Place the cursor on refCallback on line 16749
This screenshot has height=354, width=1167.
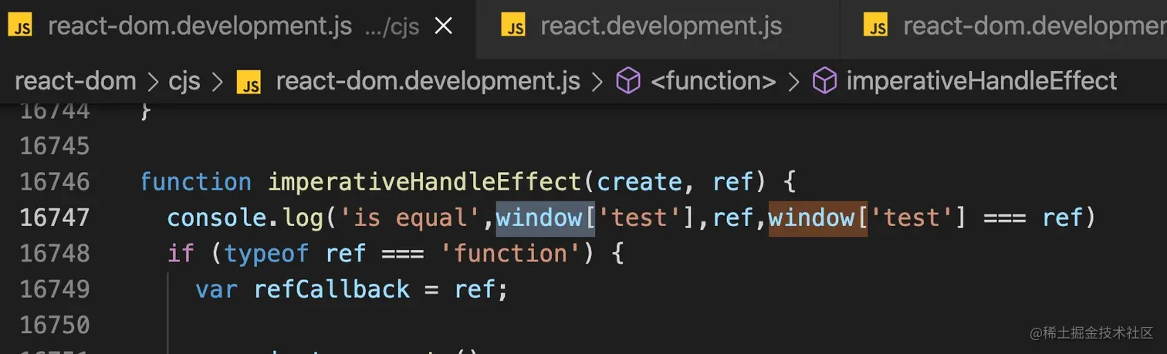pos(331,289)
